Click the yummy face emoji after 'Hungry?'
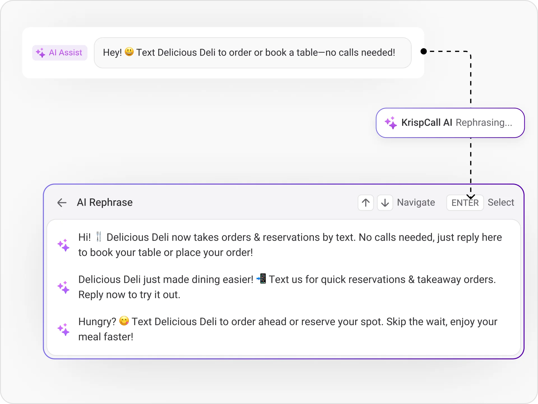This screenshot has height=404, width=538. coord(124,321)
